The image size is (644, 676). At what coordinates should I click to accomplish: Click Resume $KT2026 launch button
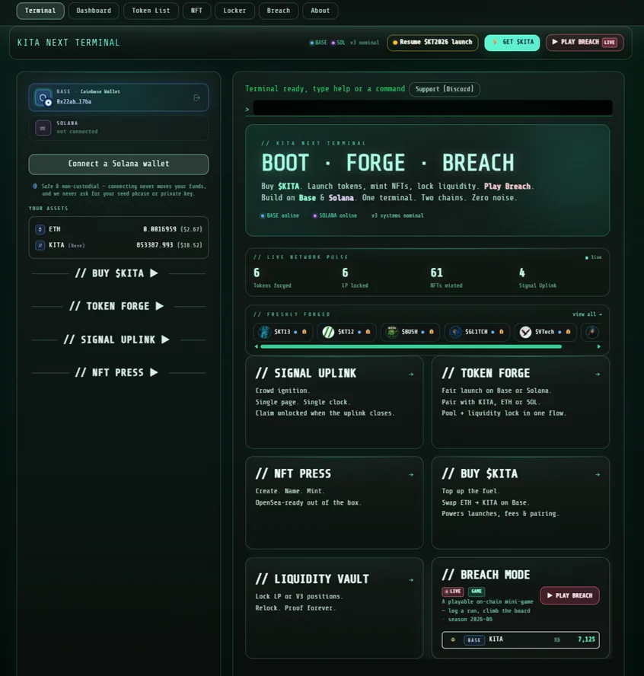tap(432, 43)
